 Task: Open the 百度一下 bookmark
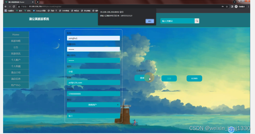pyautogui.click(x=52, y=11)
